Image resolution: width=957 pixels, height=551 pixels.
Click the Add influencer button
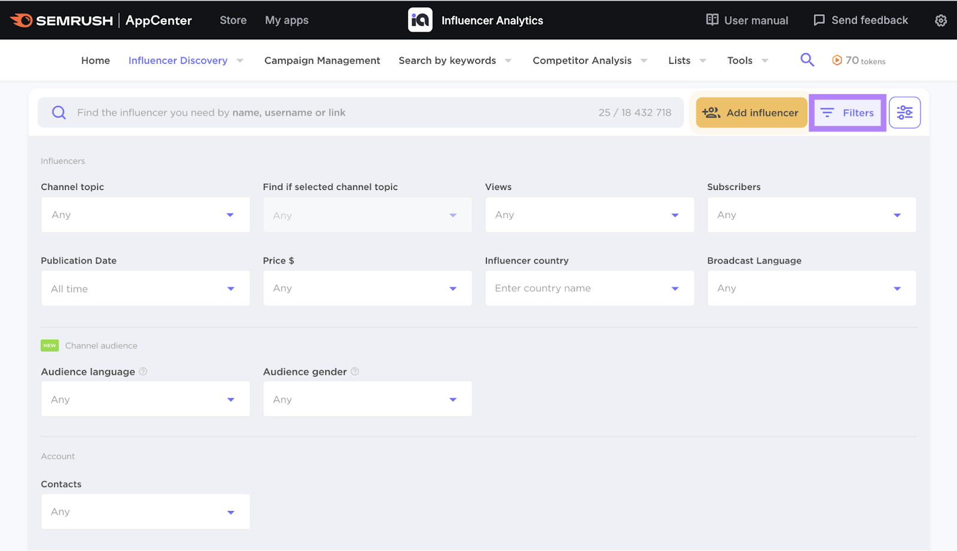point(751,112)
